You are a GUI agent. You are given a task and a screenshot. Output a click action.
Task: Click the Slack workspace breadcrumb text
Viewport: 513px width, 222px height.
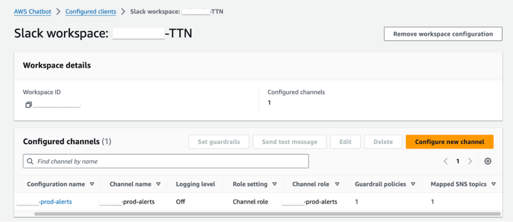click(x=177, y=12)
